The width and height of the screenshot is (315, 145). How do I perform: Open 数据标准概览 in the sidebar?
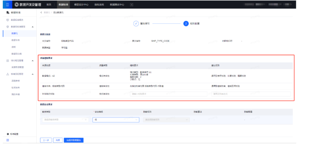17,20
